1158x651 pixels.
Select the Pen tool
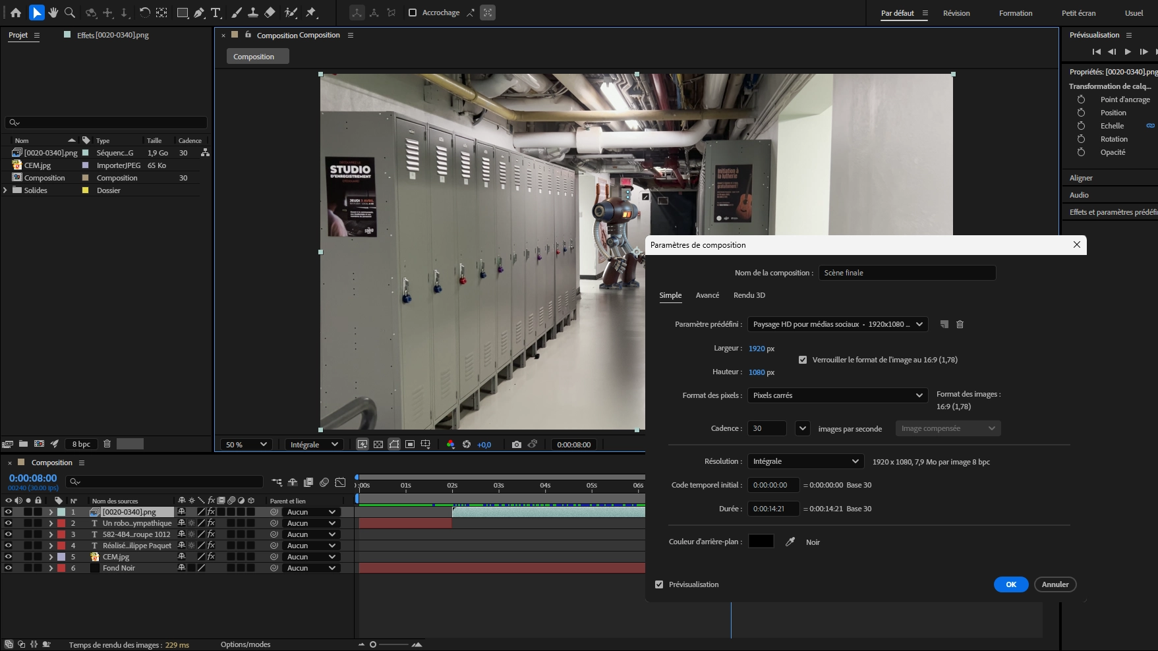pos(200,12)
